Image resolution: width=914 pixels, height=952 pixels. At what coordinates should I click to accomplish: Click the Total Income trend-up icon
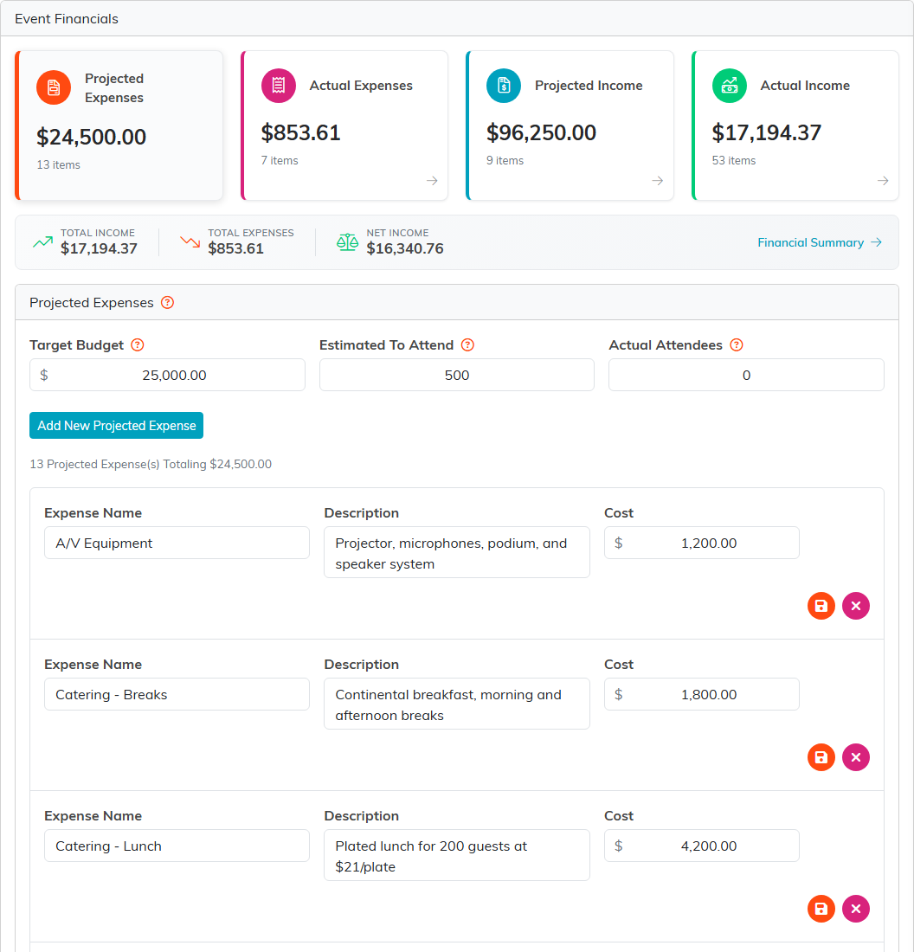coord(42,242)
